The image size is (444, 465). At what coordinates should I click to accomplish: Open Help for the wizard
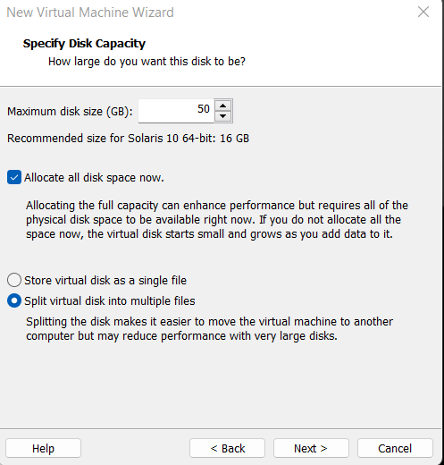tap(43, 448)
